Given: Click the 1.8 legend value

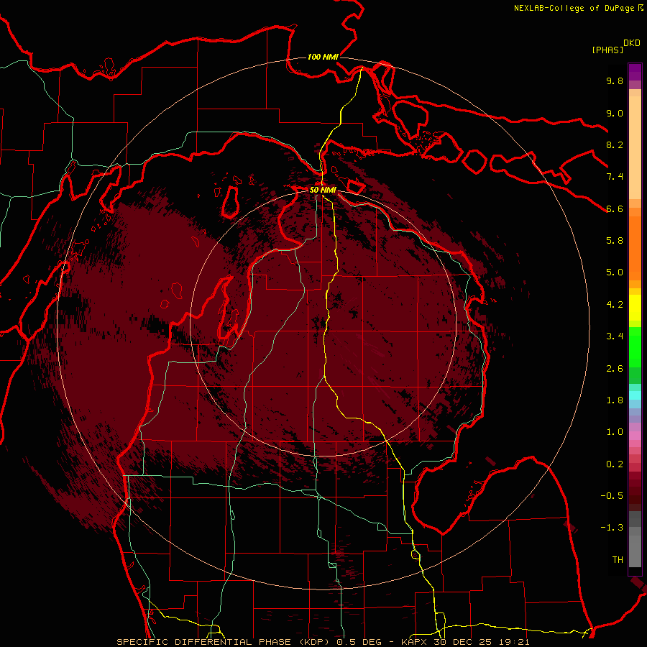Looking at the screenshot, I should pos(615,400).
